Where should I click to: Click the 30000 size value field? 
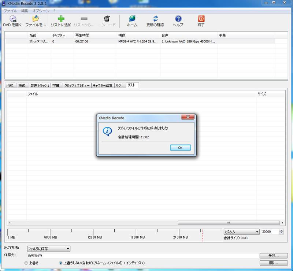pyautogui.click(x=270, y=232)
